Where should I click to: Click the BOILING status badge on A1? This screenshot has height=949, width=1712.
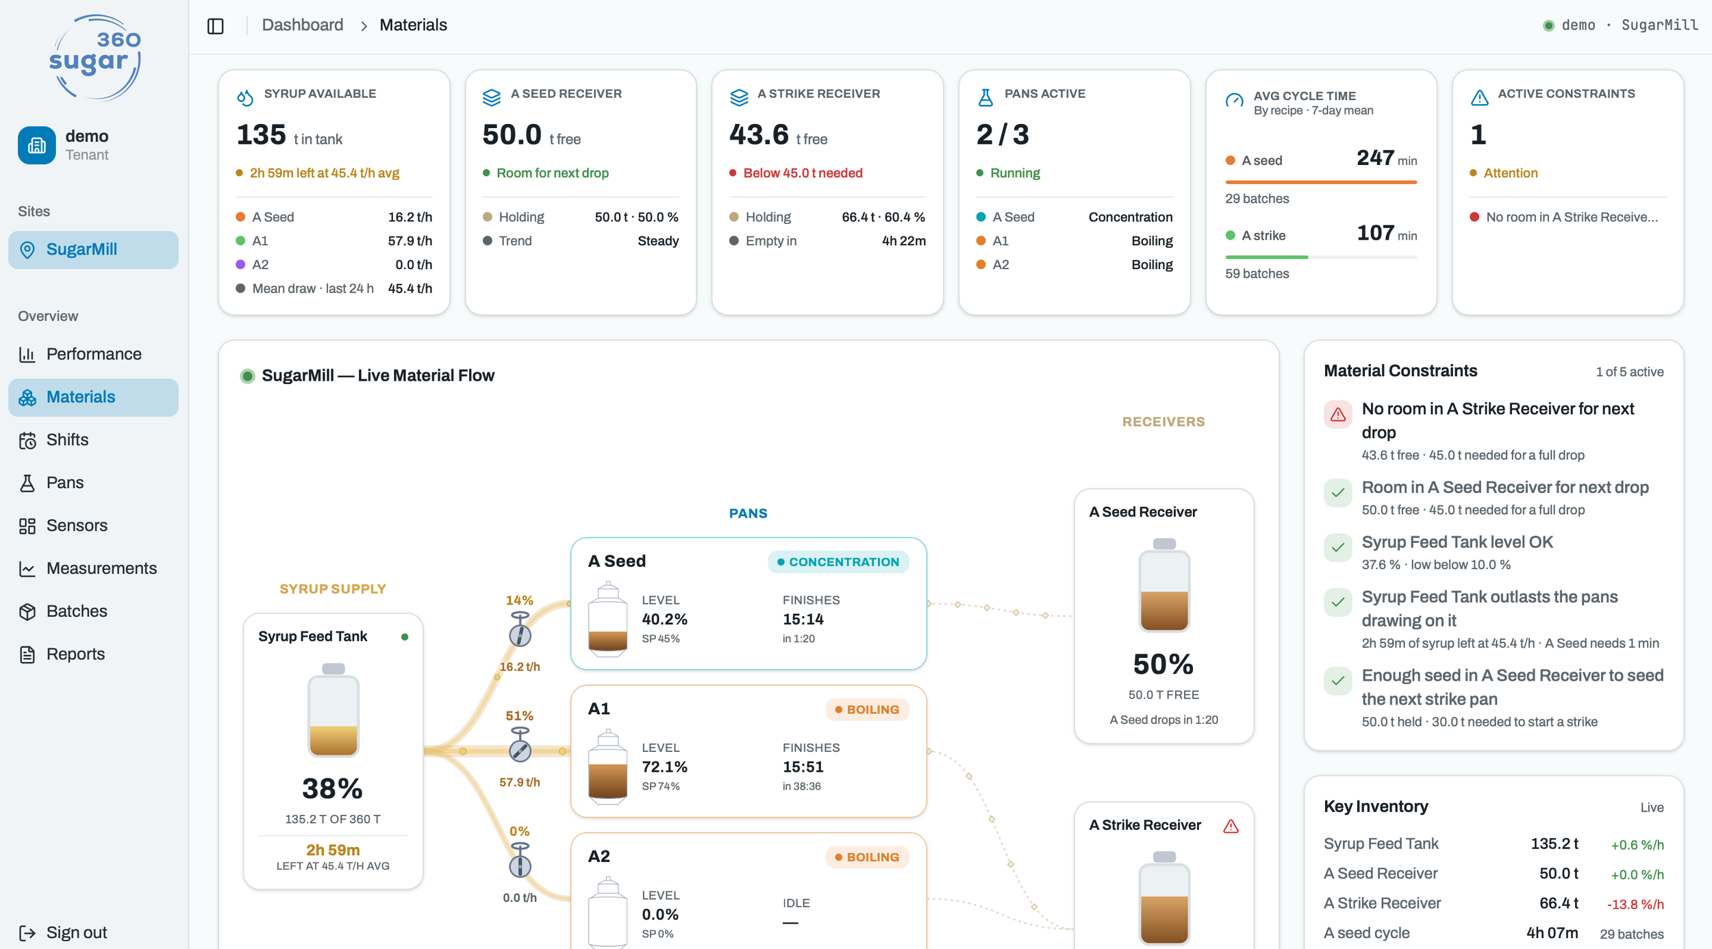pos(867,710)
